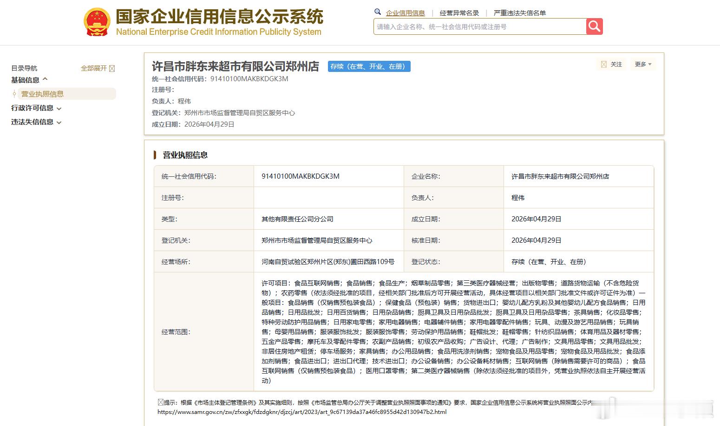Click the 负责人 value 程伟 in table
Image resolution: width=720 pixels, height=426 pixels.
pyautogui.click(x=518, y=198)
